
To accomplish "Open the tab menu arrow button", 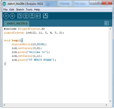I will pyautogui.click(x=107, y=23).
